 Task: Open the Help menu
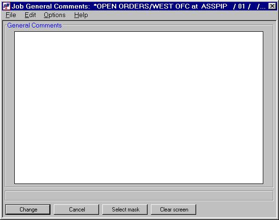pyautogui.click(x=81, y=15)
